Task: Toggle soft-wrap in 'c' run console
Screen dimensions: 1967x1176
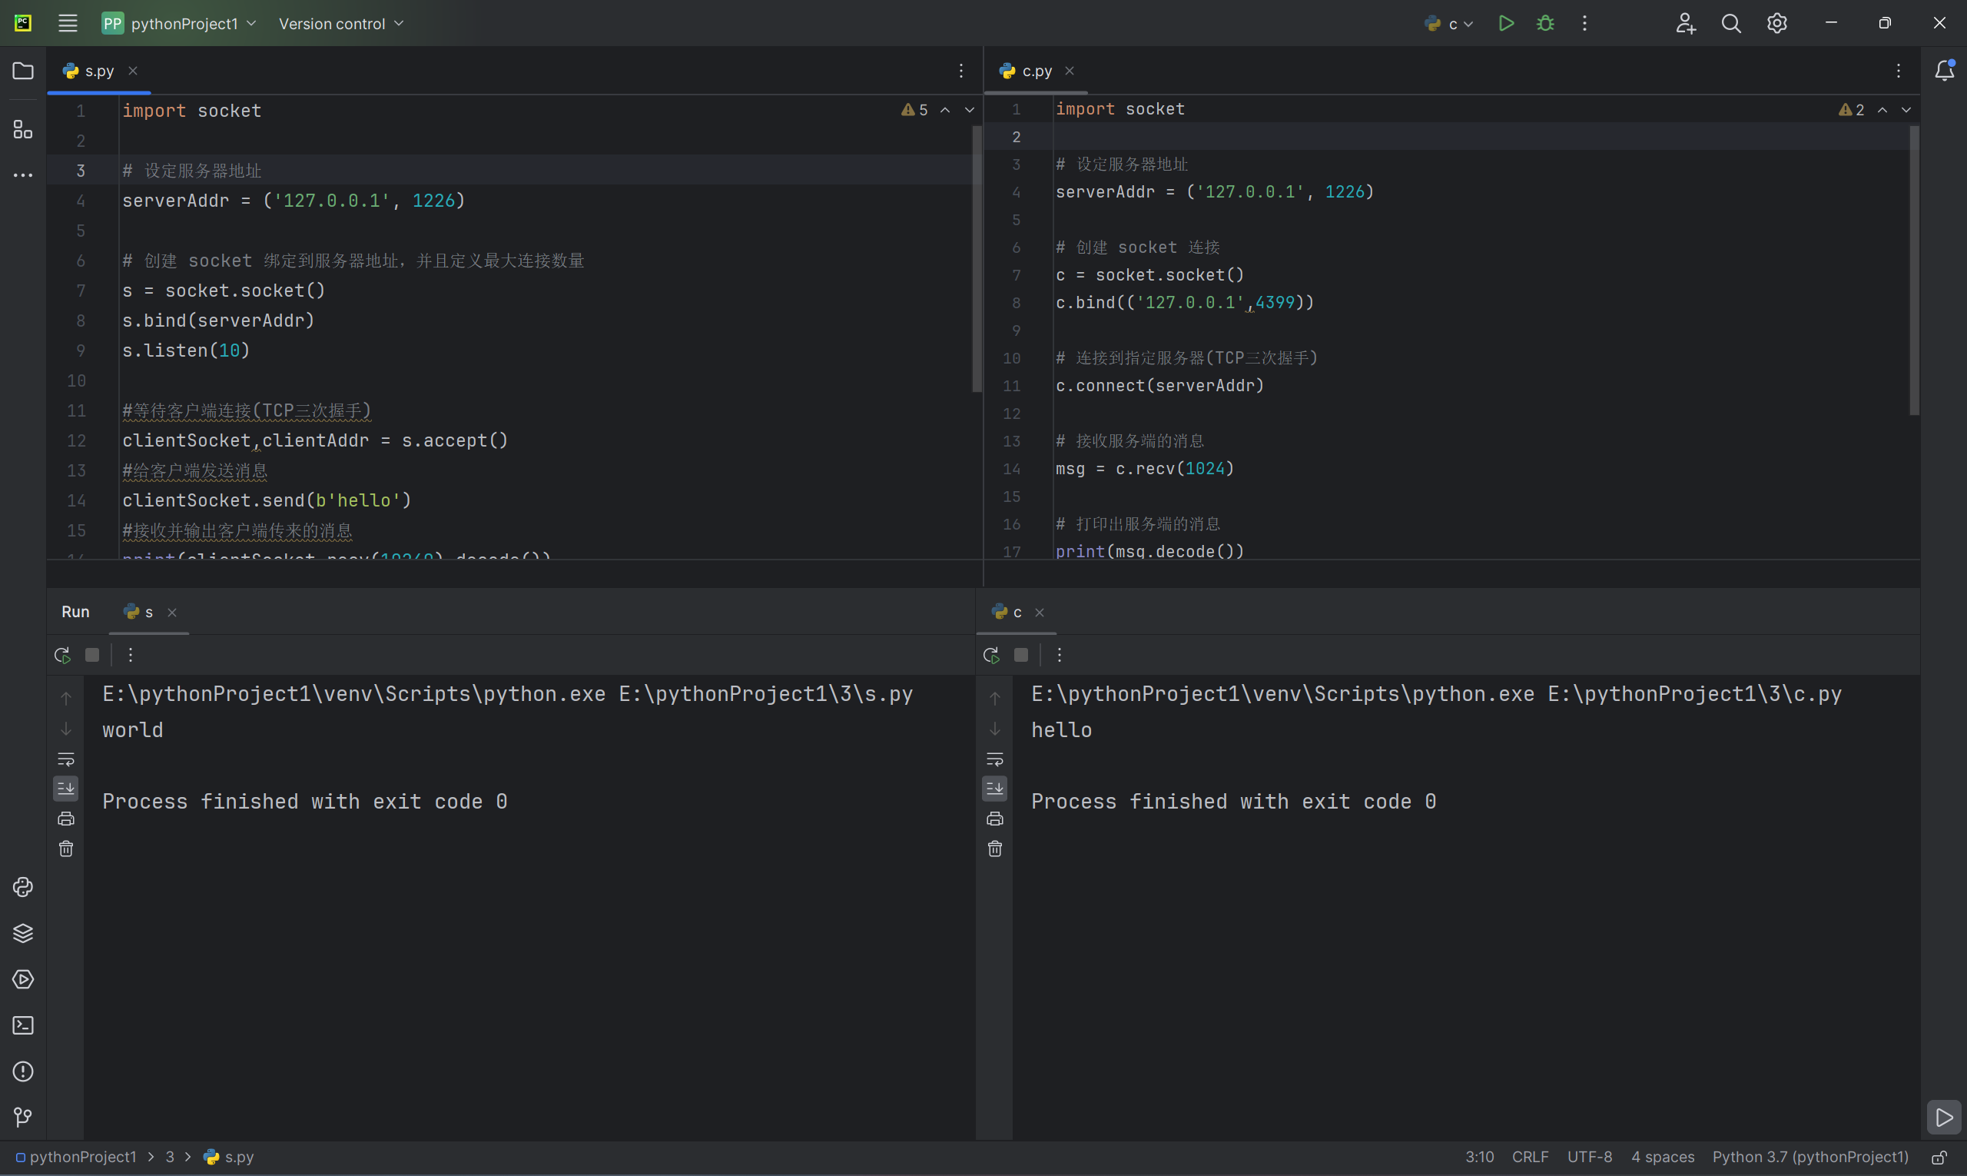Action: pos(995,759)
